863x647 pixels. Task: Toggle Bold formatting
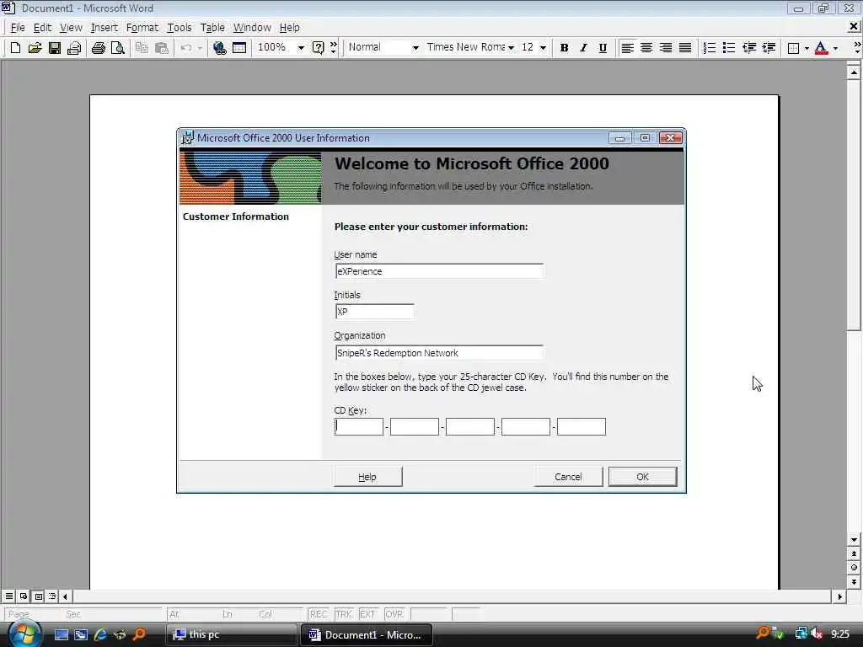pyautogui.click(x=564, y=48)
